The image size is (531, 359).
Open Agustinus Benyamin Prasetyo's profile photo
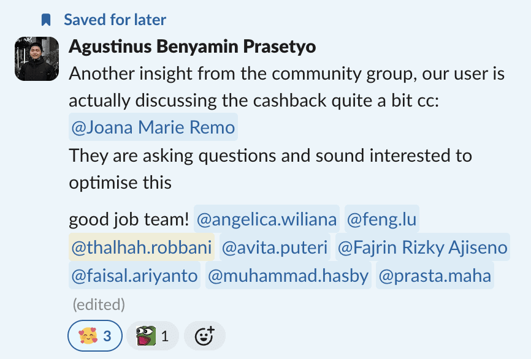[37, 59]
